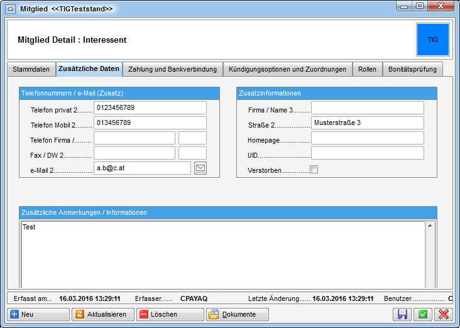The height and width of the screenshot is (328, 460).
Task: Click the blue TIG logo square
Action: pyautogui.click(x=433, y=40)
